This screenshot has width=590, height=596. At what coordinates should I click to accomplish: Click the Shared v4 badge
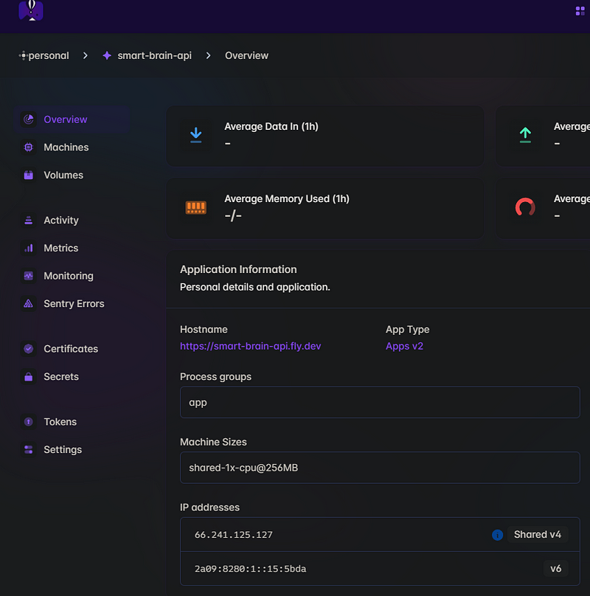coord(537,535)
